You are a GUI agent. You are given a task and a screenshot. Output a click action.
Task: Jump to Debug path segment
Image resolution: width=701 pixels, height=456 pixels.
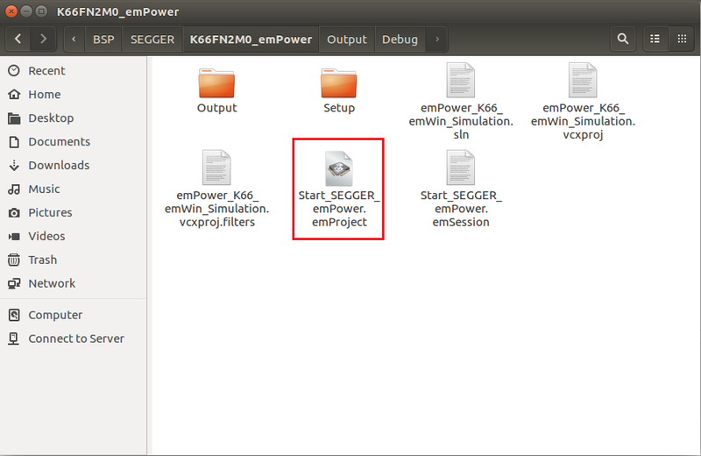click(x=400, y=39)
